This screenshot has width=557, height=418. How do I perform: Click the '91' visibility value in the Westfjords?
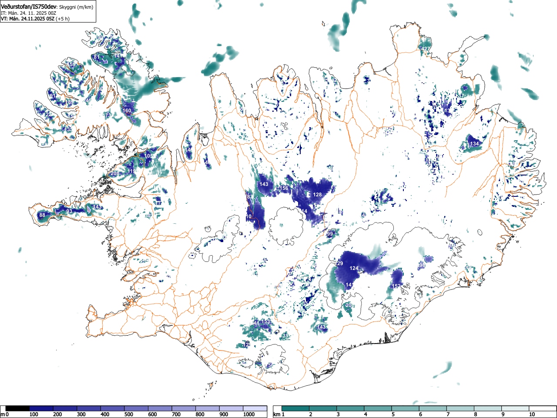tap(53, 96)
